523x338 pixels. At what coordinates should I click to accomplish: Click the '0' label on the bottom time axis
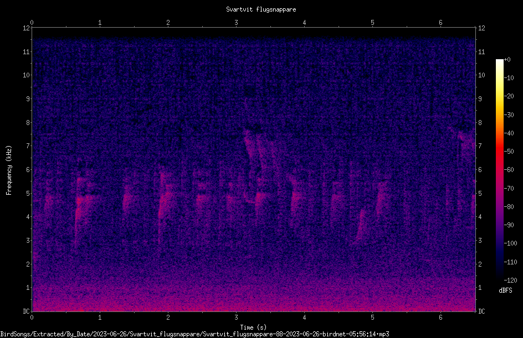click(x=32, y=318)
